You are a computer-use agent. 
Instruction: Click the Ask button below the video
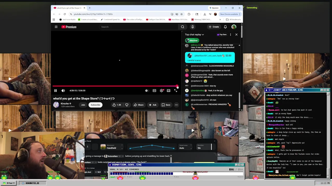(153, 105)
